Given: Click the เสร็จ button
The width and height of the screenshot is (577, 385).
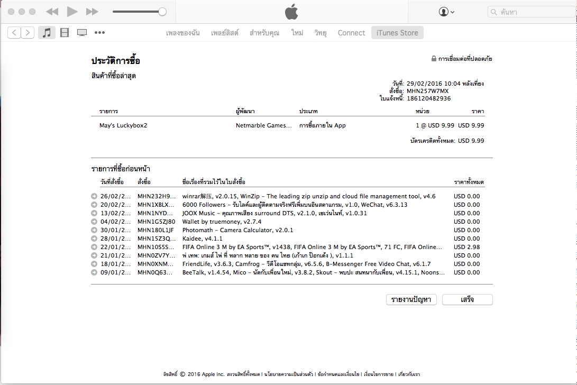Looking at the screenshot, I should click(x=468, y=300).
